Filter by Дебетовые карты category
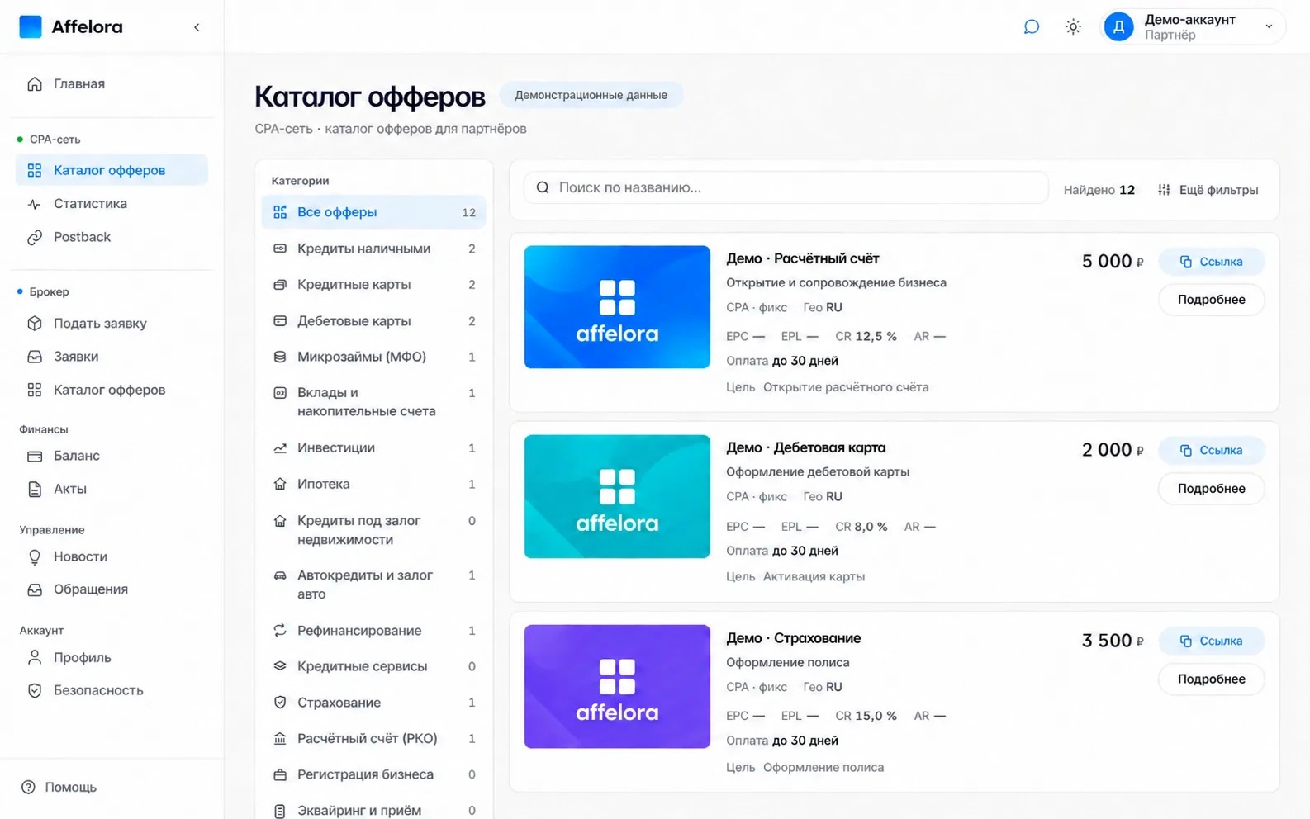 pyautogui.click(x=373, y=321)
